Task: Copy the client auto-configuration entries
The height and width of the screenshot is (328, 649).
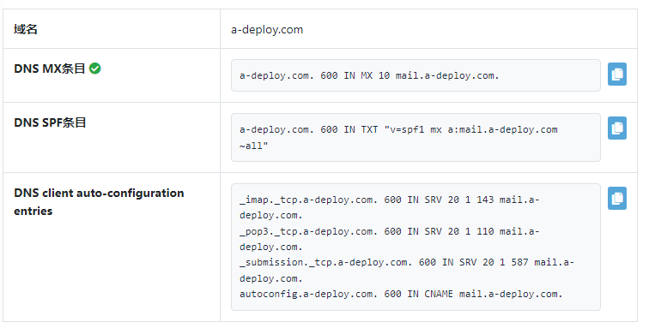Action: point(616,199)
